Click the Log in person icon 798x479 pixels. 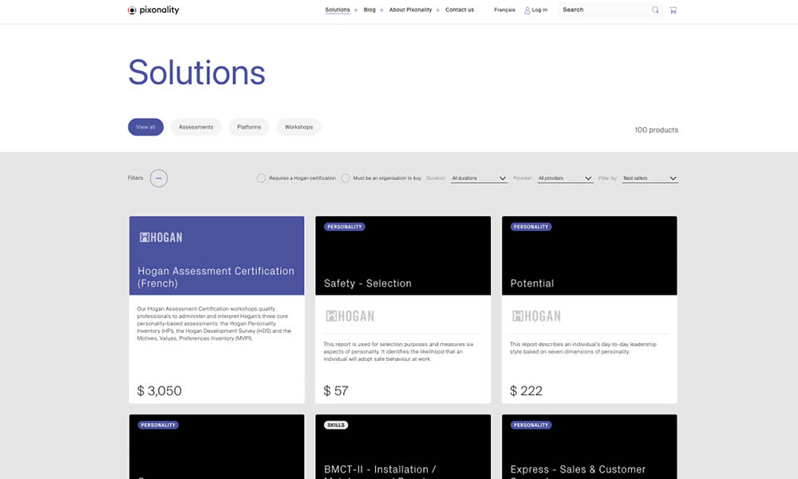(x=527, y=10)
